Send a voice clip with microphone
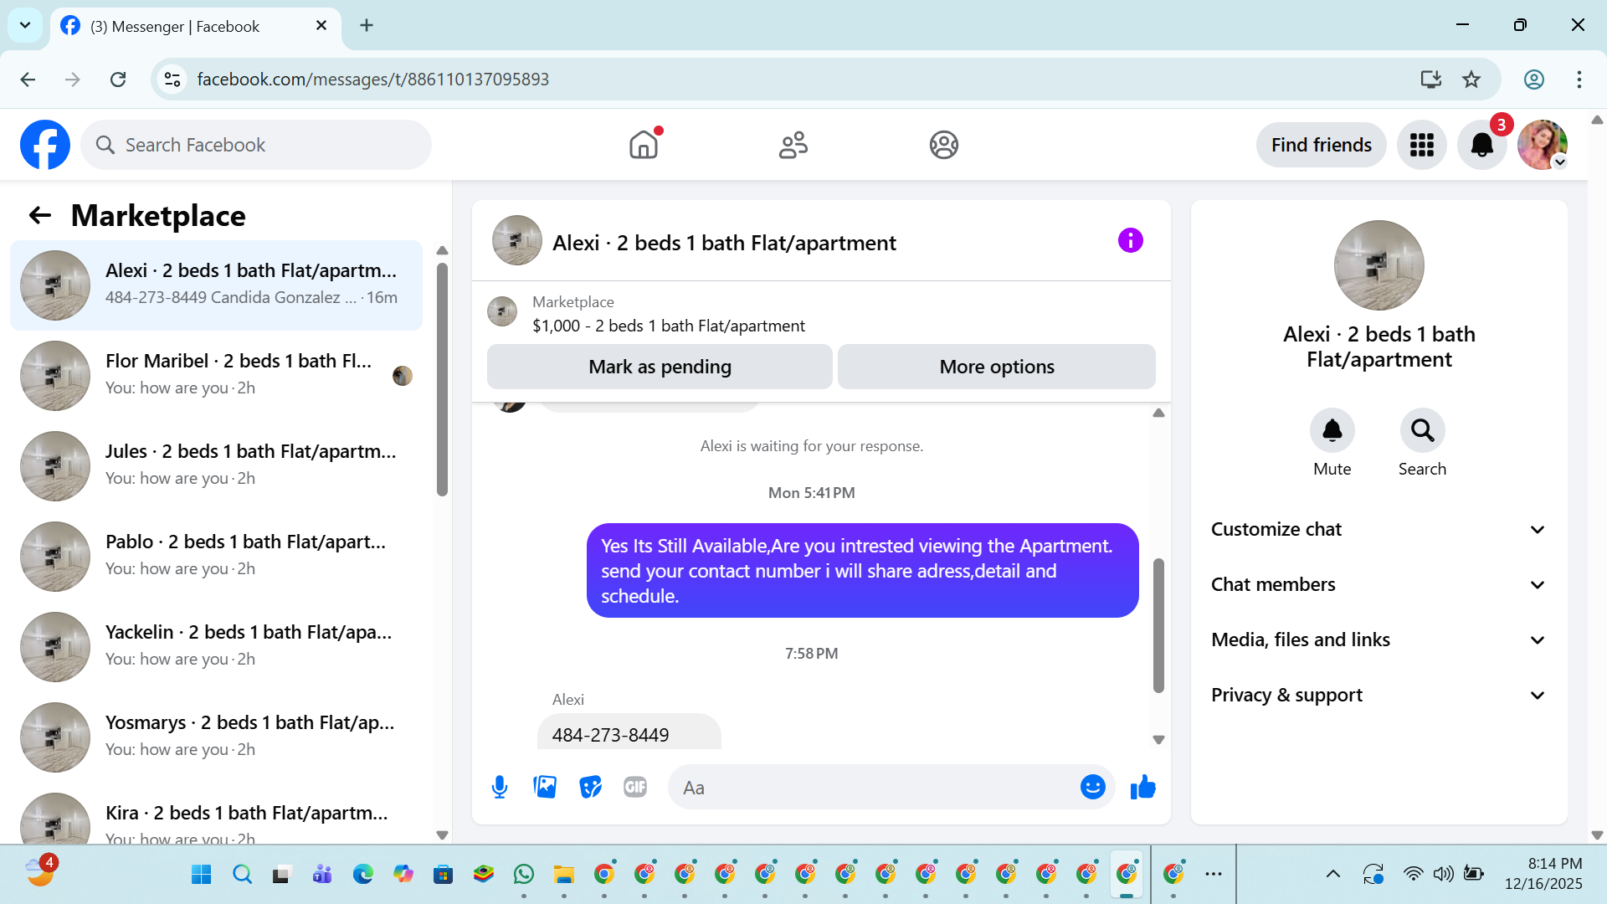The width and height of the screenshot is (1607, 904). click(x=500, y=788)
